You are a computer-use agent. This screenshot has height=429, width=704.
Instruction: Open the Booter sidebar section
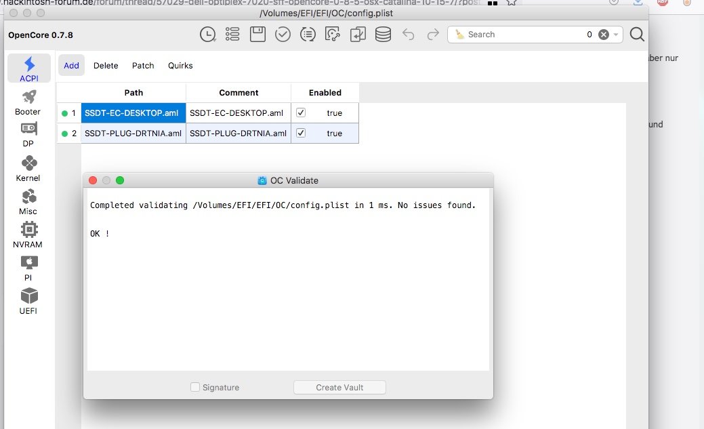coord(28,103)
